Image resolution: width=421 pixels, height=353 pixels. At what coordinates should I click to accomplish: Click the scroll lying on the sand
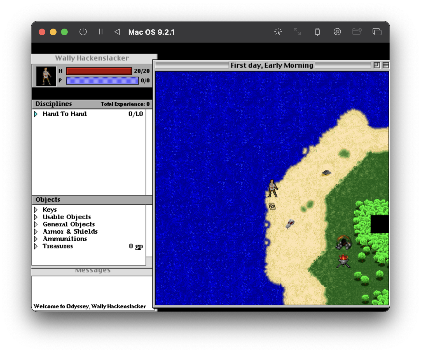point(272,206)
